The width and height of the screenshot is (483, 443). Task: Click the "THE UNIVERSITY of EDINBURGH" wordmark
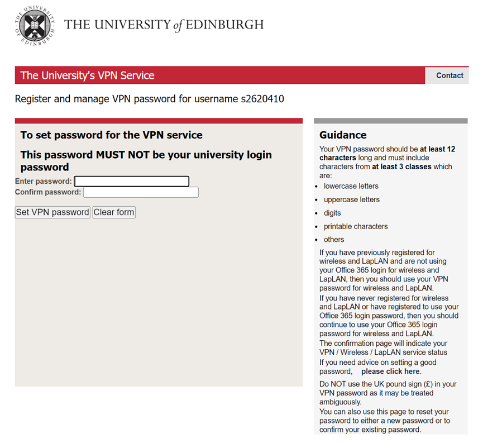click(x=164, y=25)
